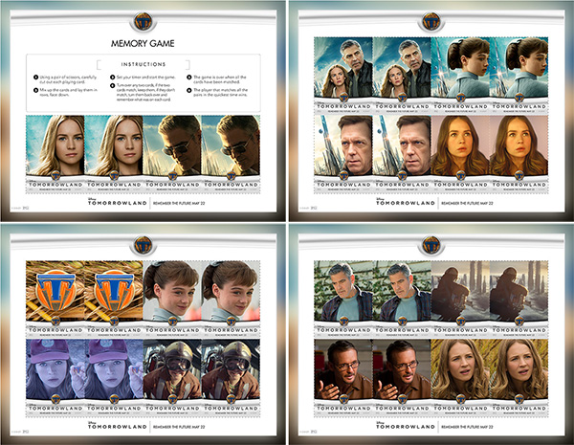The width and height of the screenshot is (574, 445).
Task: Select the 'Turn over any two cards' instruction
Action: [x=143, y=92]
